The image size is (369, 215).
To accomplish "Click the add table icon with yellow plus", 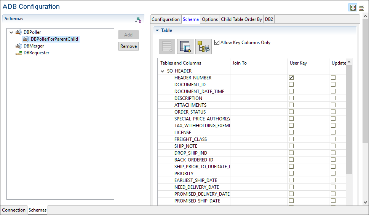I will pos(185,46).
